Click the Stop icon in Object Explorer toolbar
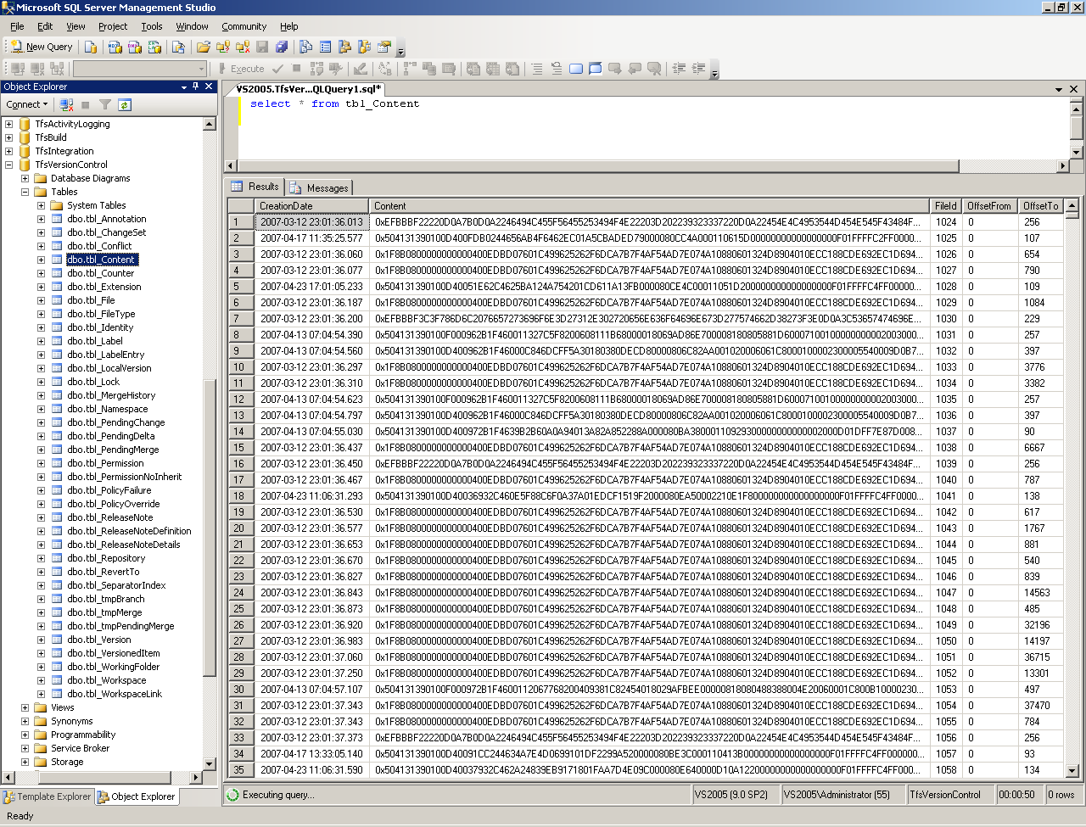 point(86,104)
